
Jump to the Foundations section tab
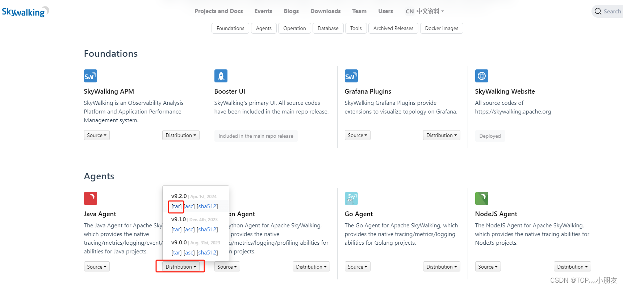point(230,28)
